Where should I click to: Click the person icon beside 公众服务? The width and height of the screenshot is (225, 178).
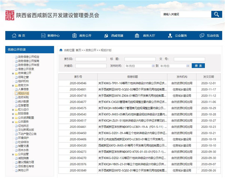point(170,36)
